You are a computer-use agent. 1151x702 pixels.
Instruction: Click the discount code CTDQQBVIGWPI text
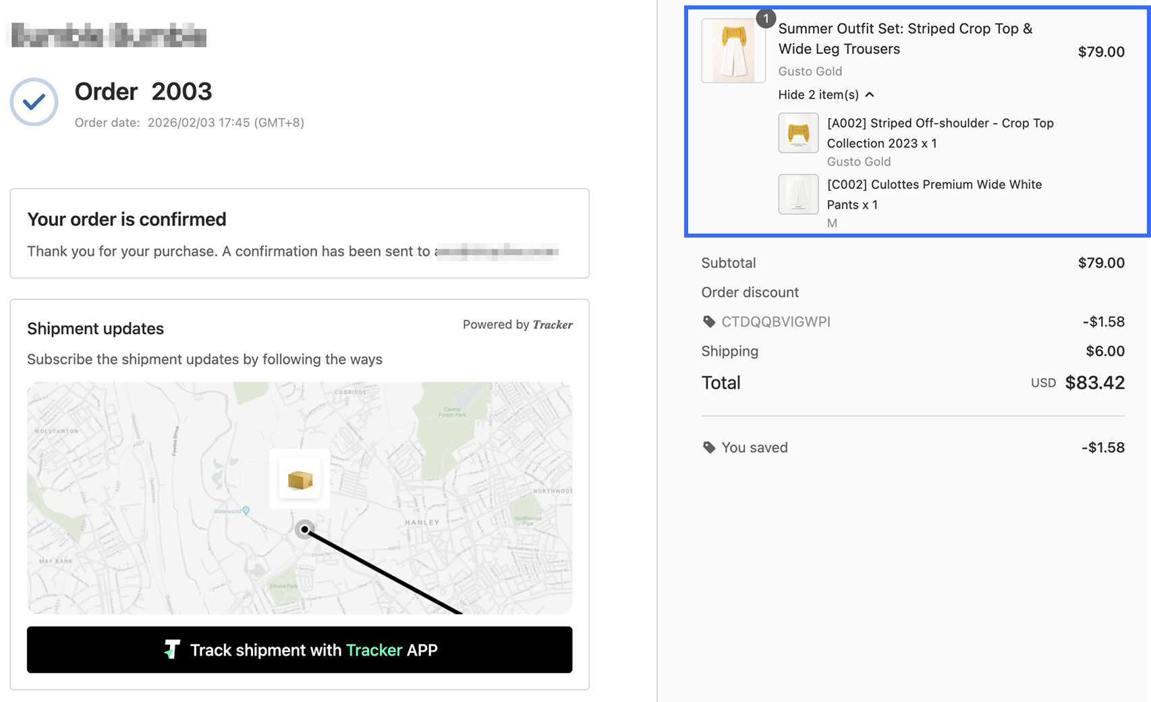(776, 321)
